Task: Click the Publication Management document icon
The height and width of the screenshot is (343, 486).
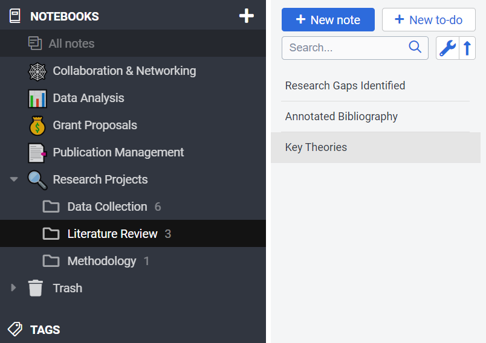Action: point(37,153)
